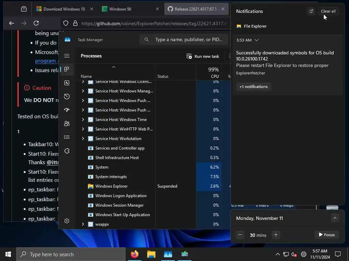Open notification settings icon beside Clear all
The width and height of the screenshot is (349, 261).
(x=311, y=11)
